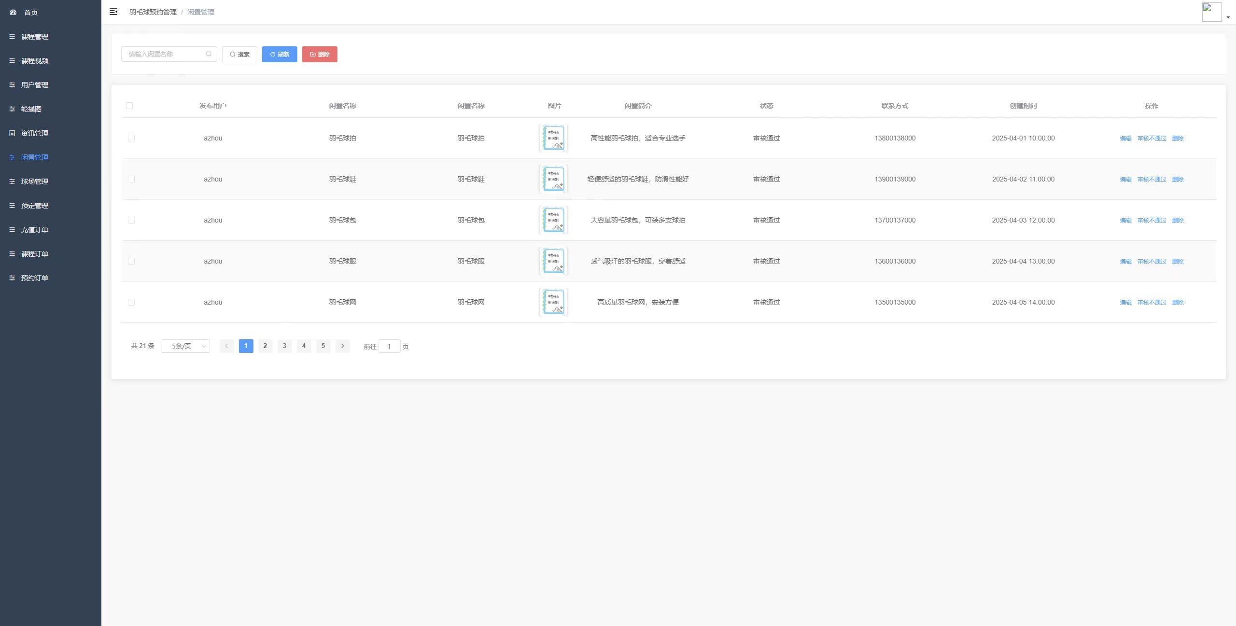1236x626 pixels.
Task: Click the 预定管理 sidebar icon
Action: (x=12, y=206)
